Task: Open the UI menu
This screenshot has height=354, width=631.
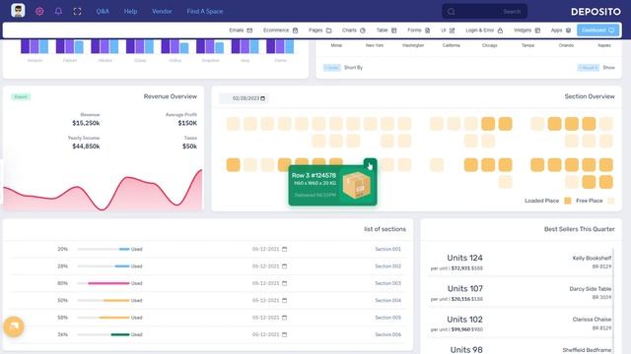Action: click(x=448, y=30)
